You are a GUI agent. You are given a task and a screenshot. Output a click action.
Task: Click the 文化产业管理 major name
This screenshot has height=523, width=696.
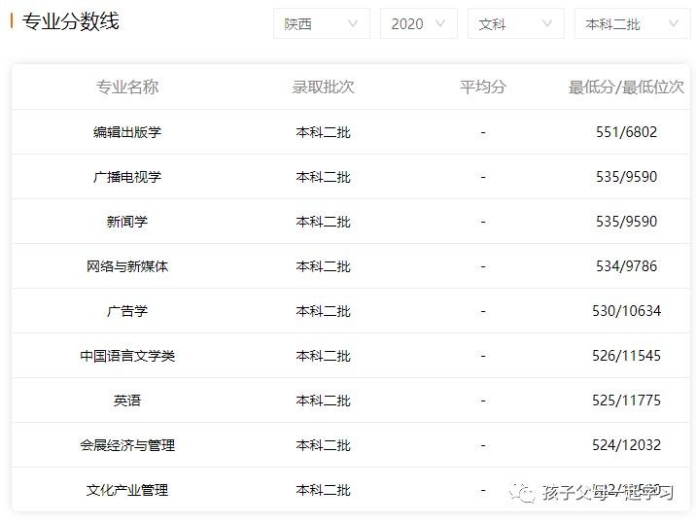click(127, 490)
